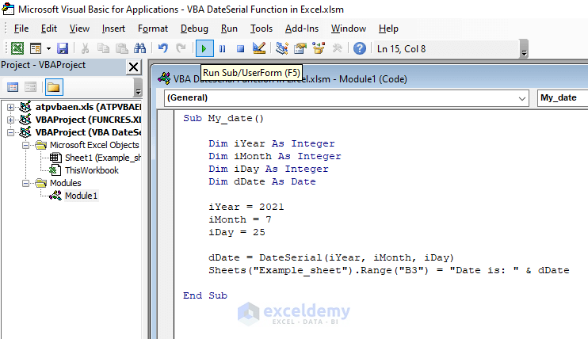
Task: Select Module1 in project tree
Action: (x=81, y=196)
